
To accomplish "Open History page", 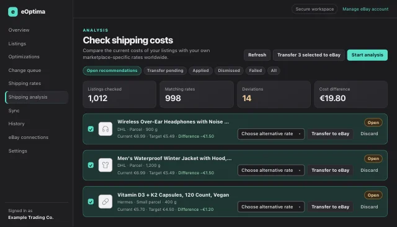I will coord(17,124).
